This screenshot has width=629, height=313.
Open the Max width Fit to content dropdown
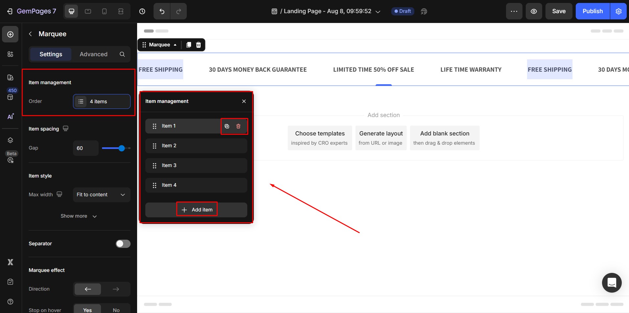(x=102, y=195)
